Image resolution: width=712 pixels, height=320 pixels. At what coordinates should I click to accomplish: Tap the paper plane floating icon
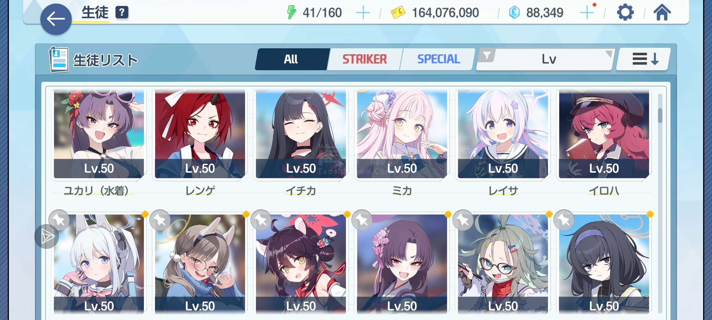[x=47, y=236]
